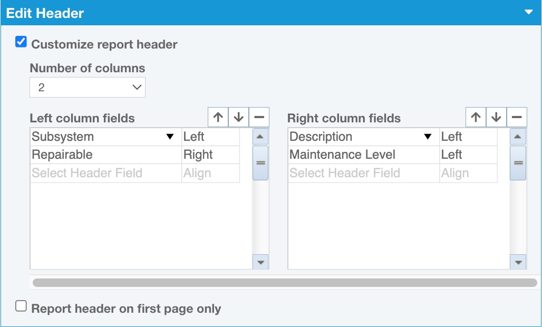The width and height of the screenshot is (542, 327).
Task: Move left column field down
Action: pyautogui.click(x=238, y=118)
